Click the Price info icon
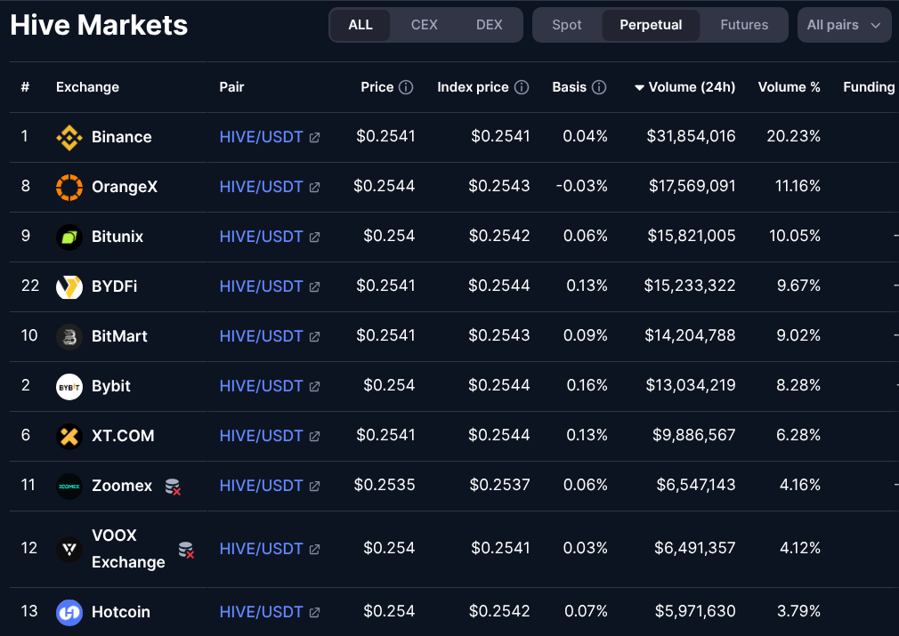 tap(406, 87)
